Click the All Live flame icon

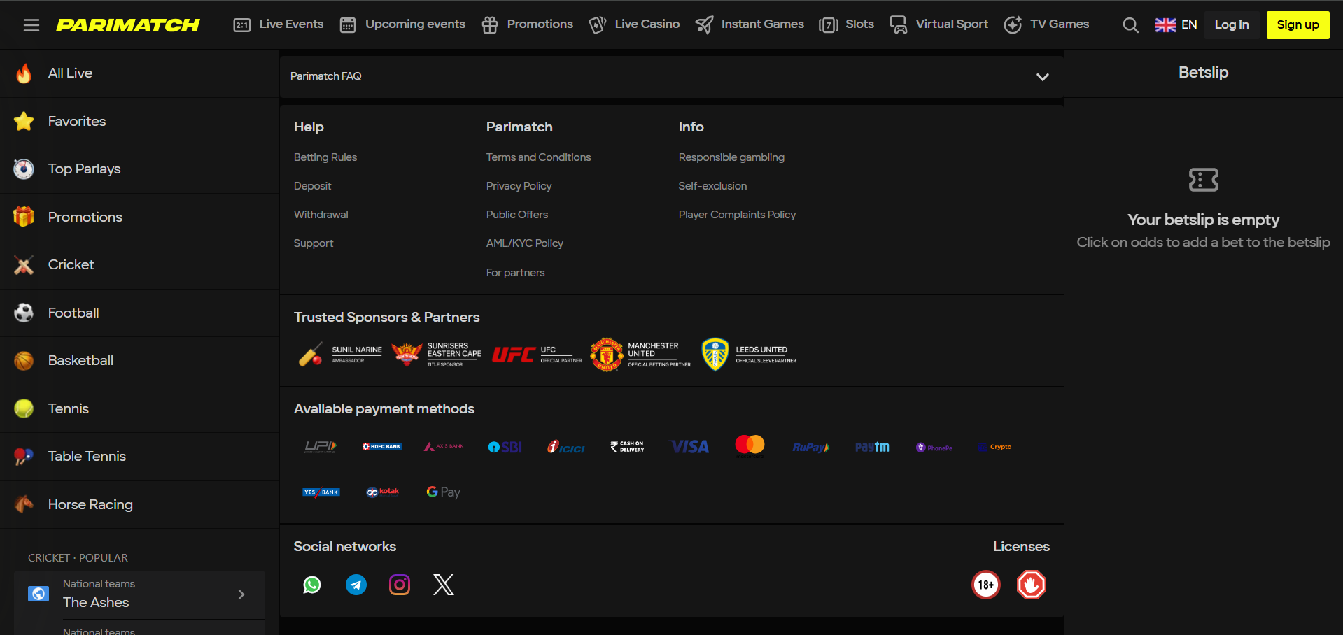tap(23, 73)
